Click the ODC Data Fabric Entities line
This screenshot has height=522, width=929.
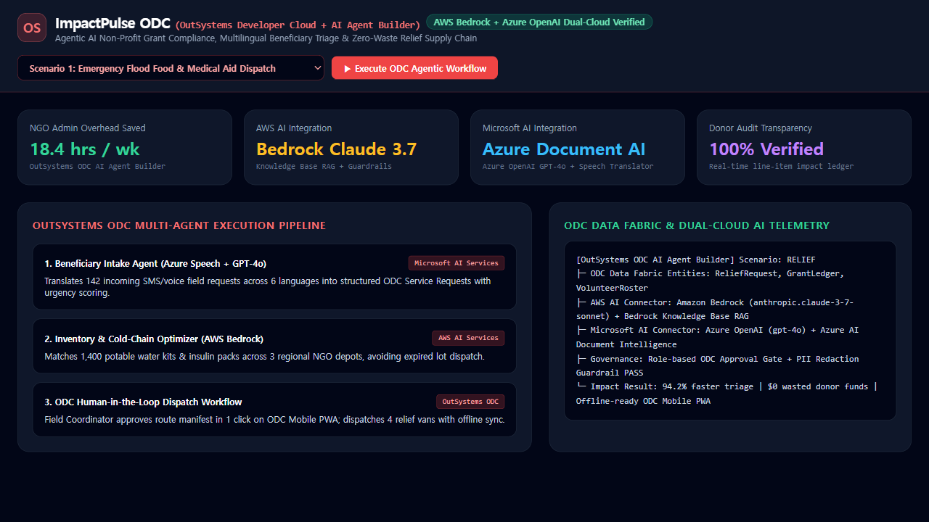coord(710,281)
